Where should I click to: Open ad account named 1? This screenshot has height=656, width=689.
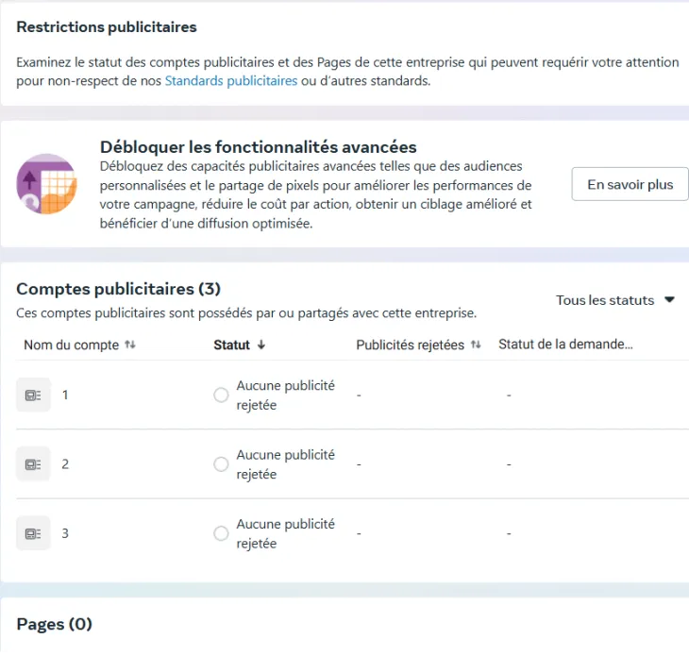pyautogui.click(x=65, y=395)
